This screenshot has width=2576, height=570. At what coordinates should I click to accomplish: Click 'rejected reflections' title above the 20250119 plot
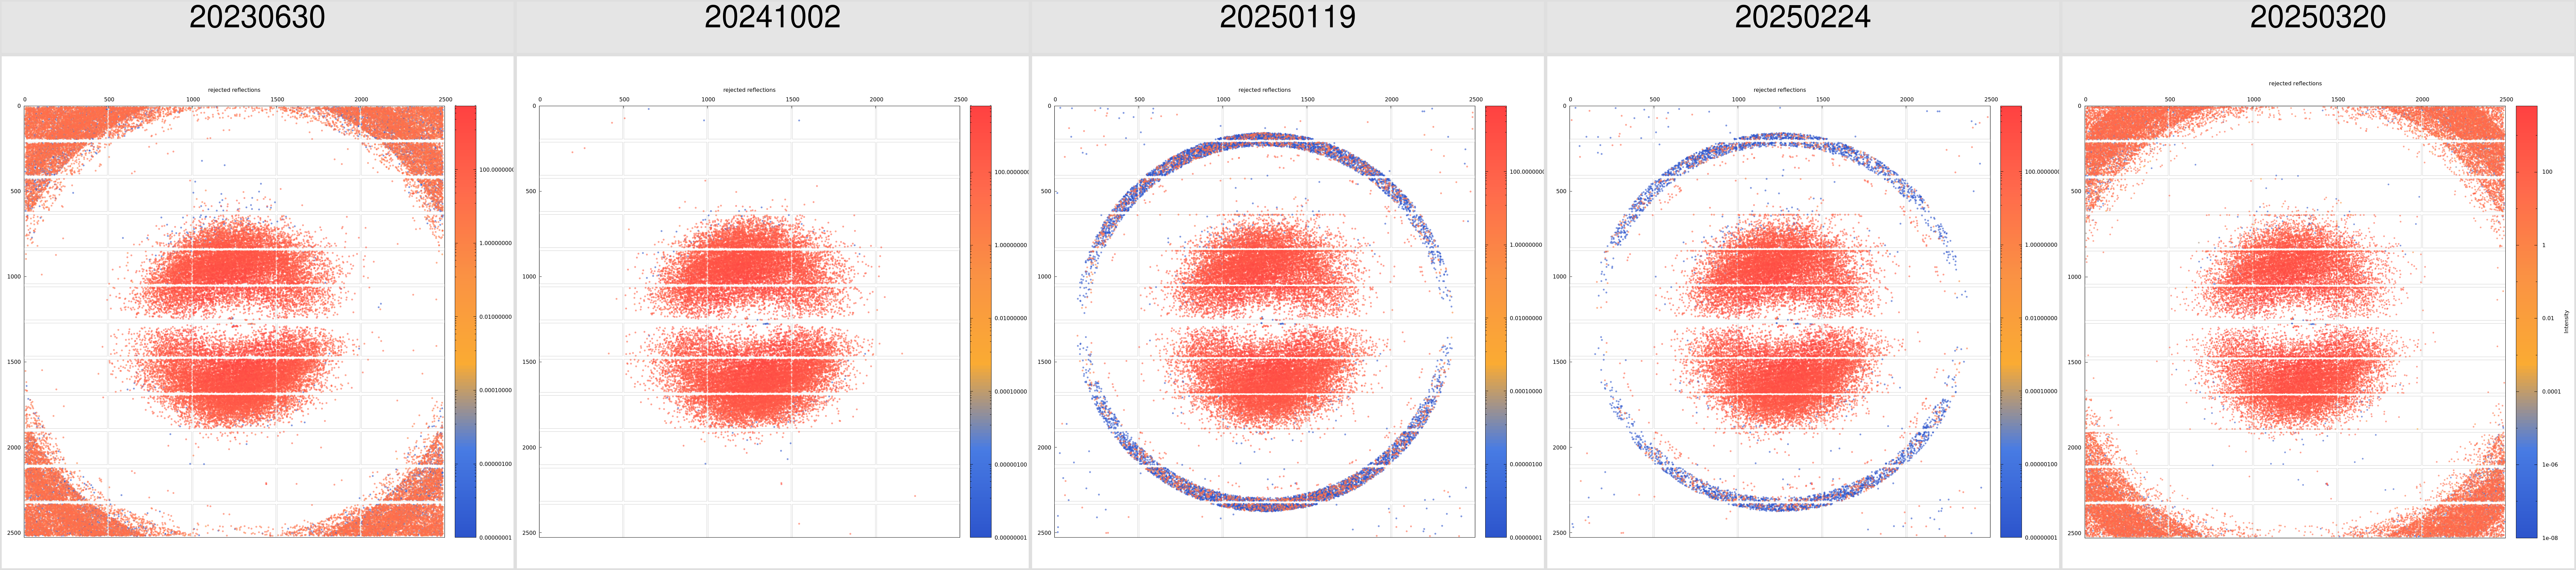coord(1264,90)
